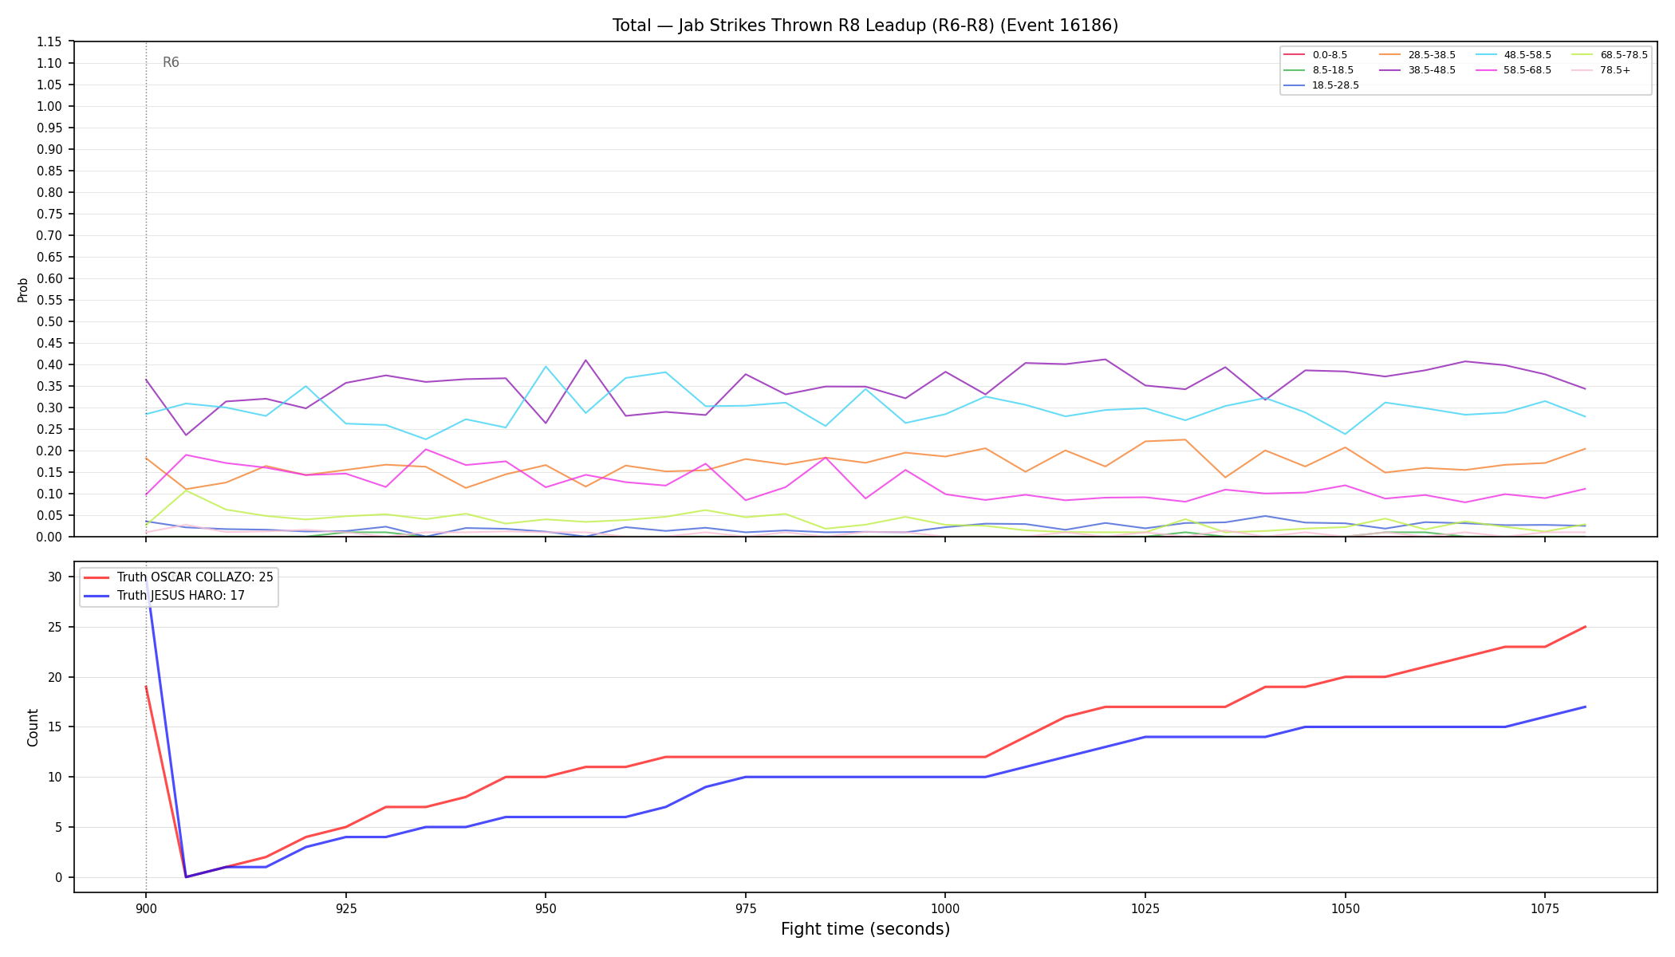The height and width of the screenshot is (957, 1675).
Task: Click the 1075 x-axis tick label
Action: [x=1545, y=908]
